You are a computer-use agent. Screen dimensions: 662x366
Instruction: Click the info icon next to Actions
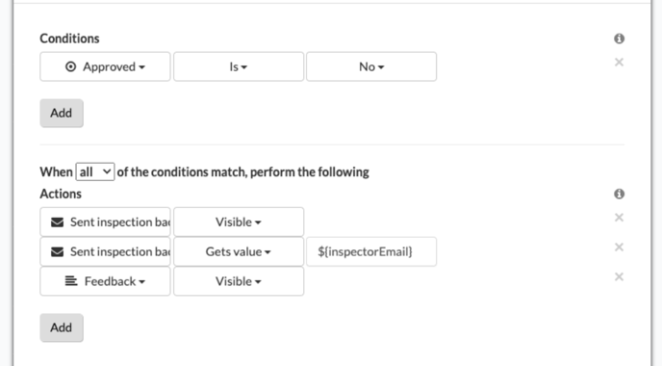point(619,194)
